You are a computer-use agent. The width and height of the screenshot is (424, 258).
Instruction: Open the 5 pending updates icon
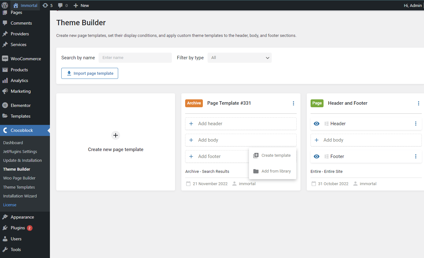tap(47, 5)
